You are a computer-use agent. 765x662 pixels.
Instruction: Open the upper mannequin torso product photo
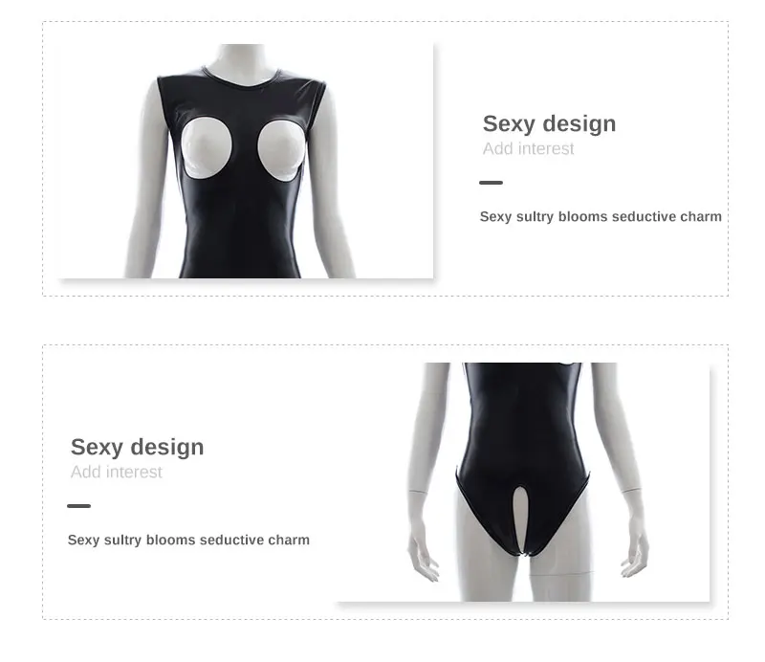click(x=246, y=161)
